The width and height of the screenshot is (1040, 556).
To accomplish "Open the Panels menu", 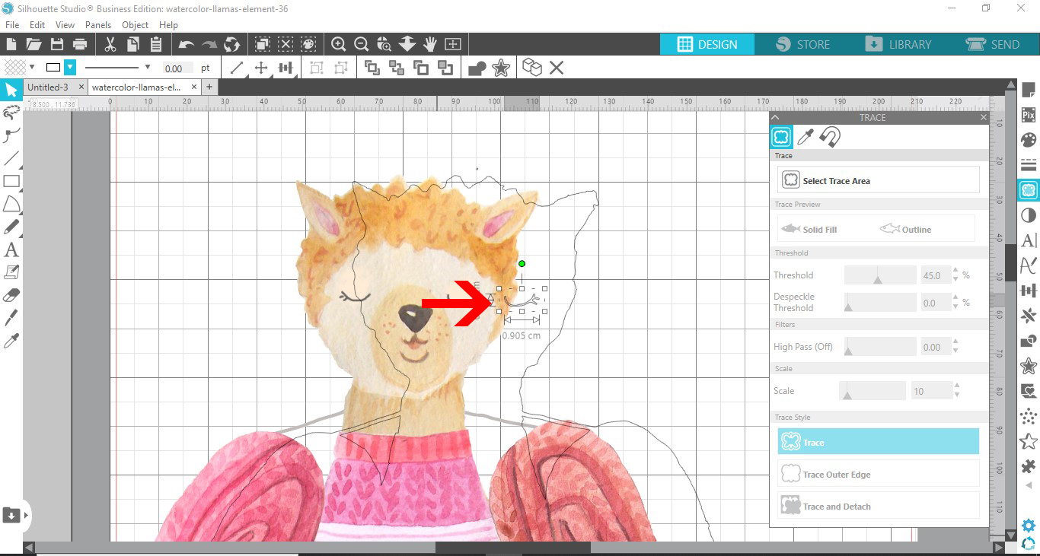I will point(98,25).
